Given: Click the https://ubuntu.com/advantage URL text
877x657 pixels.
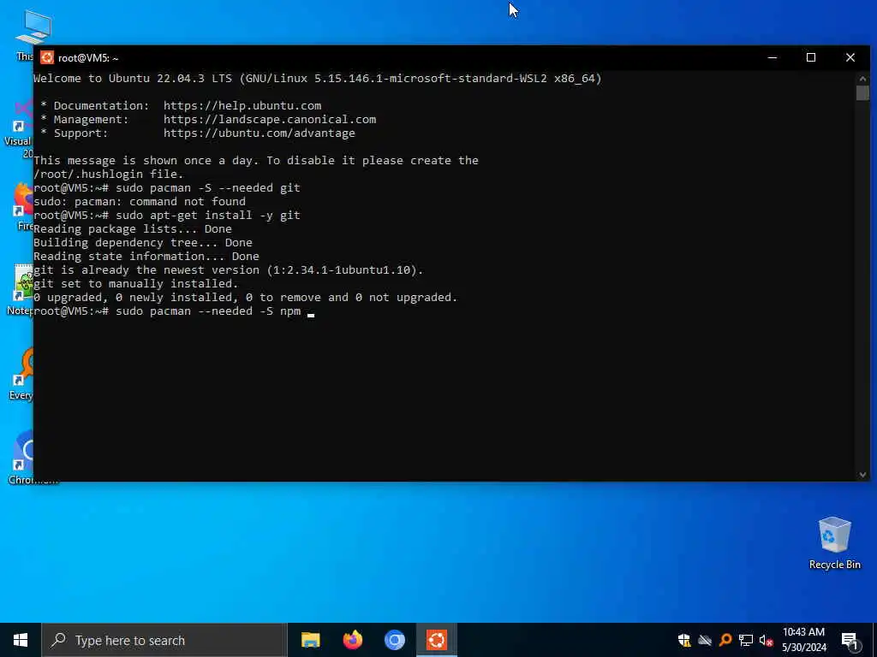Looking at the screenshot, I should [x=259, y=133].
